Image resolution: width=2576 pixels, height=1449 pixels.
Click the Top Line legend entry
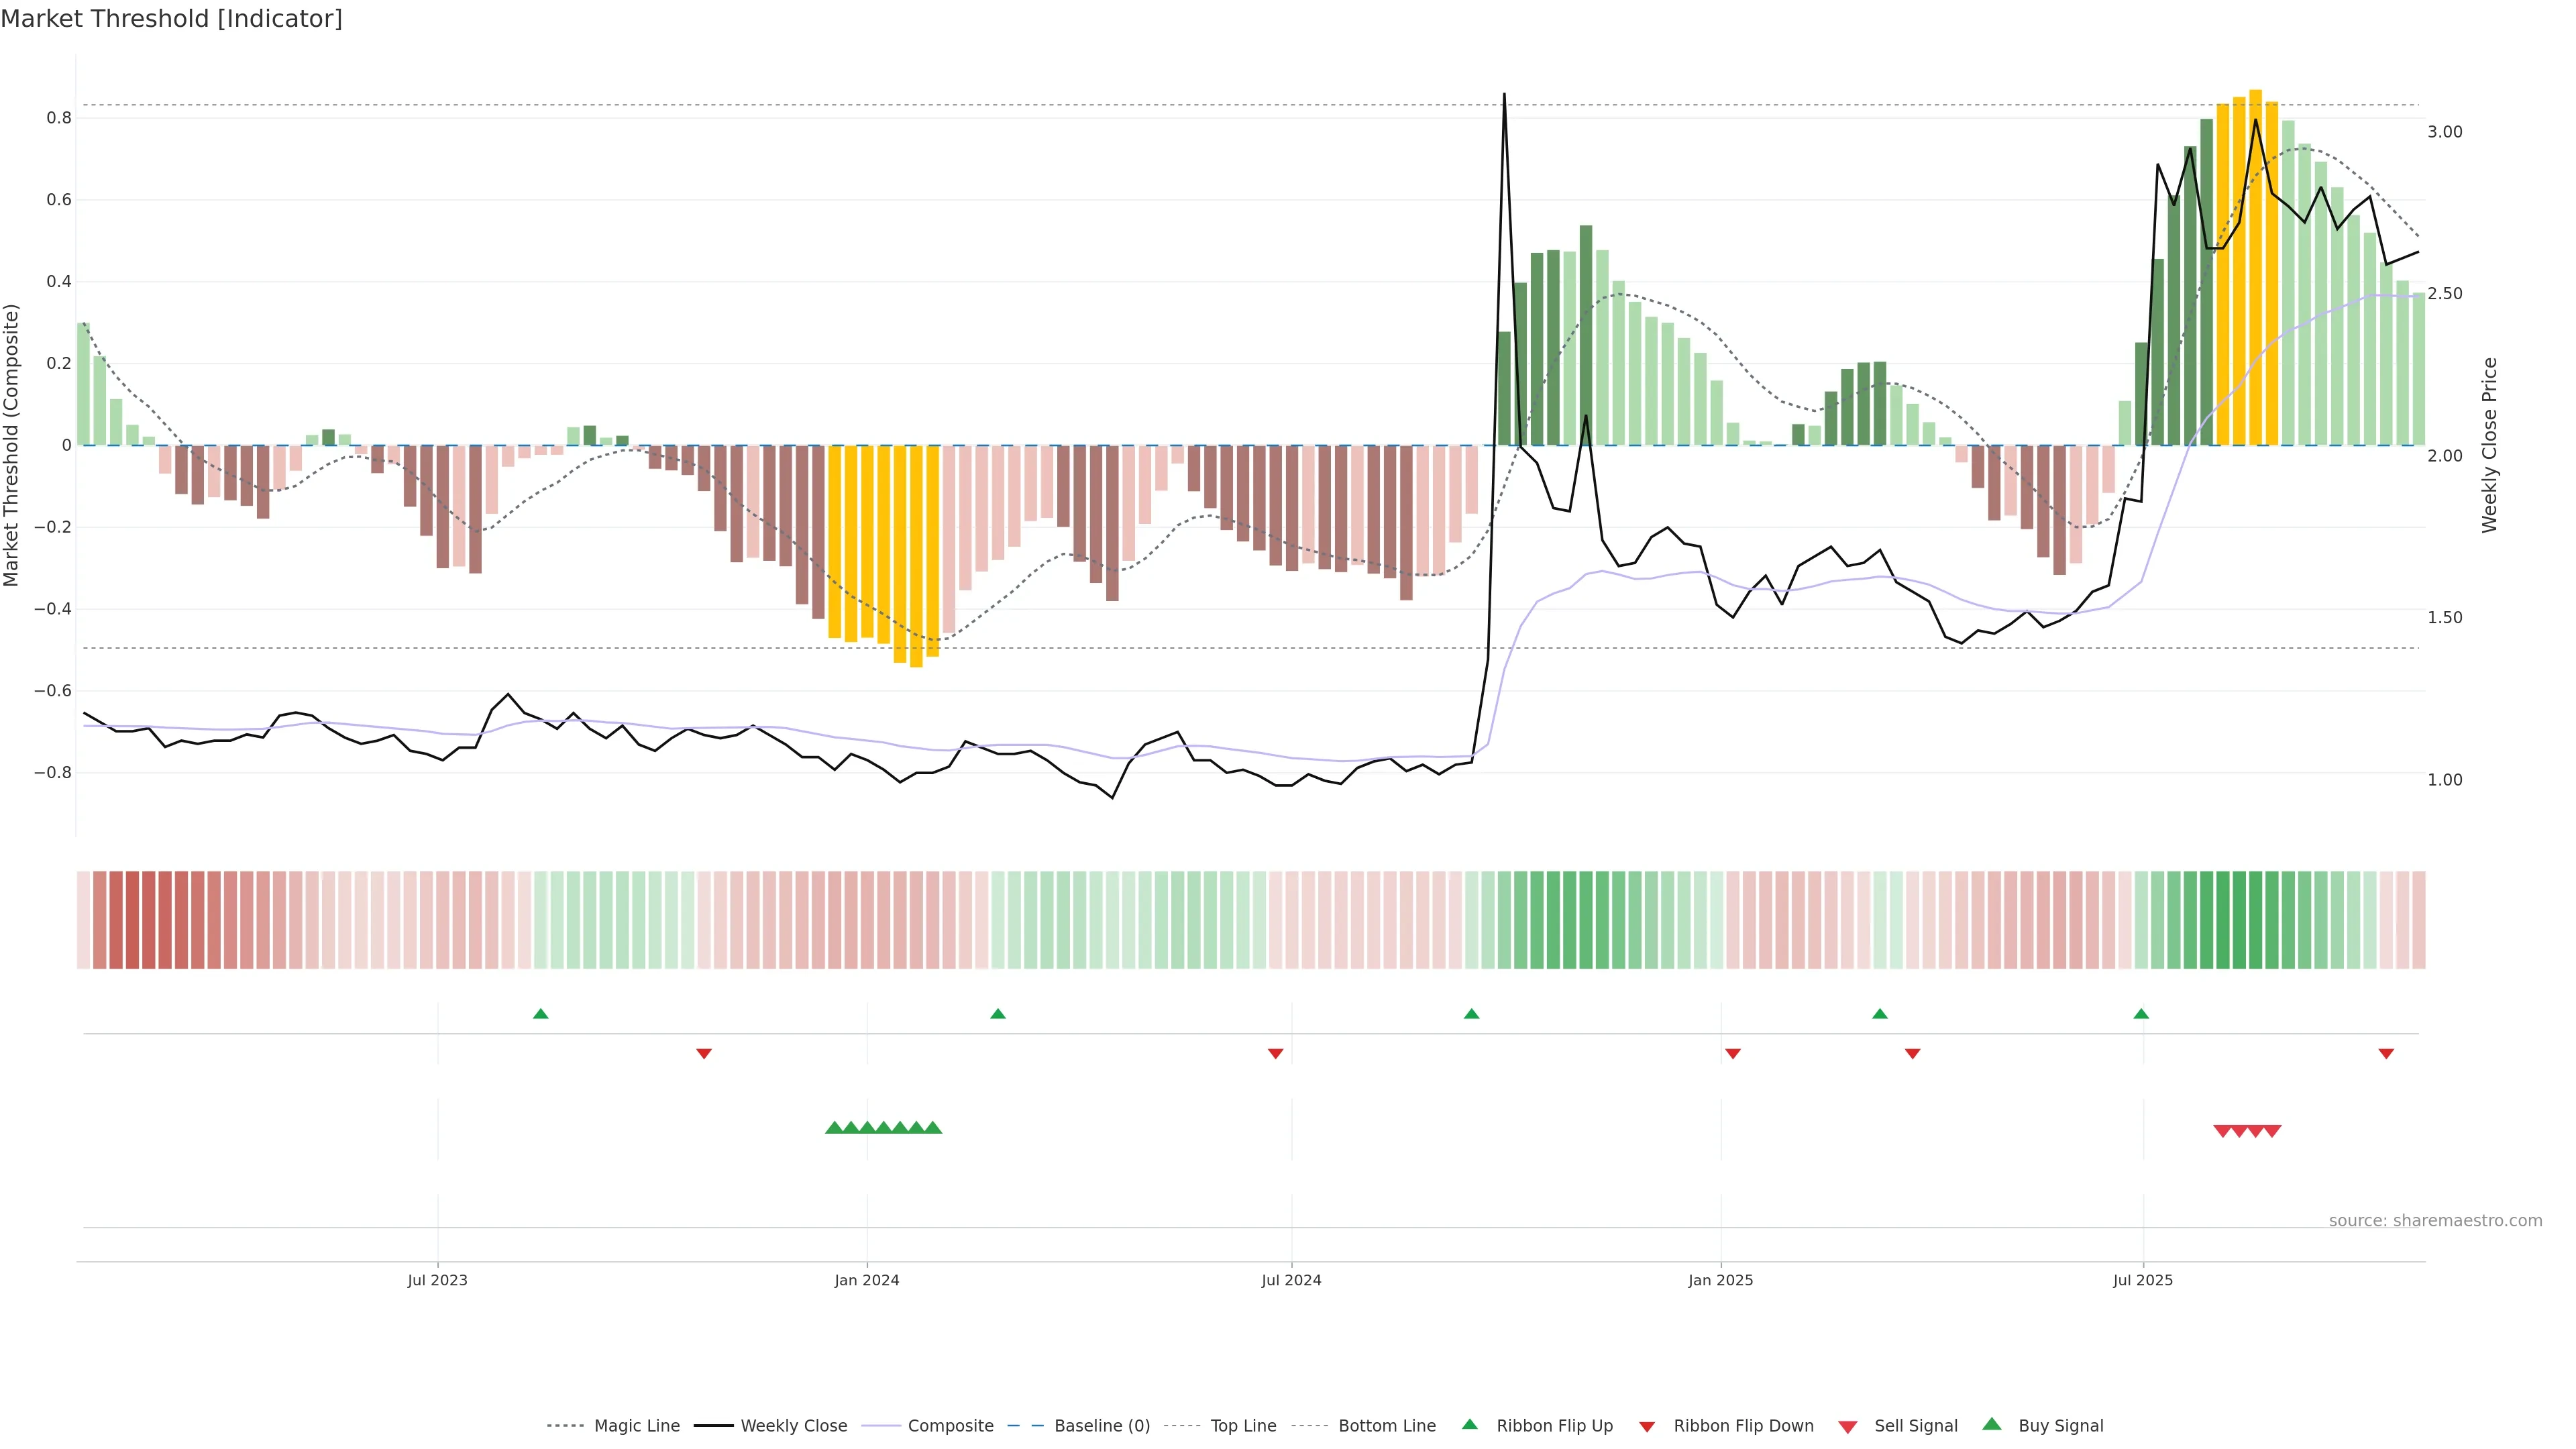click(1243, 1426)
